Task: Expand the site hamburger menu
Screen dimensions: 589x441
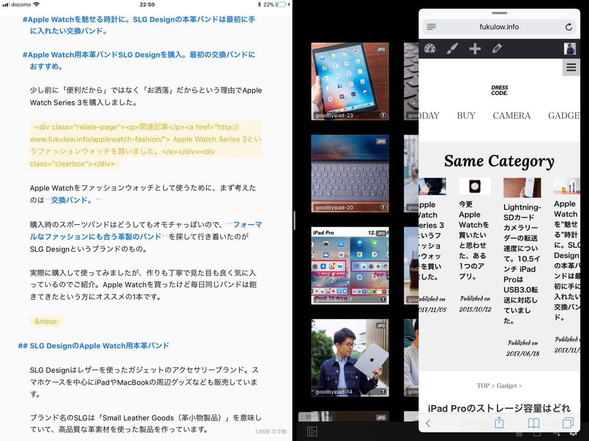Action: pos(571,67)
